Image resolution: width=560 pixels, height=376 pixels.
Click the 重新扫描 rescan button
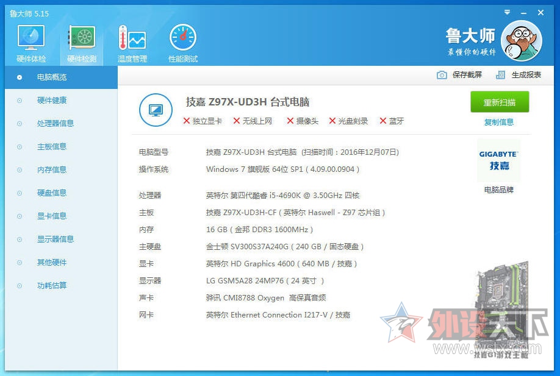click(x=500, y=102)
